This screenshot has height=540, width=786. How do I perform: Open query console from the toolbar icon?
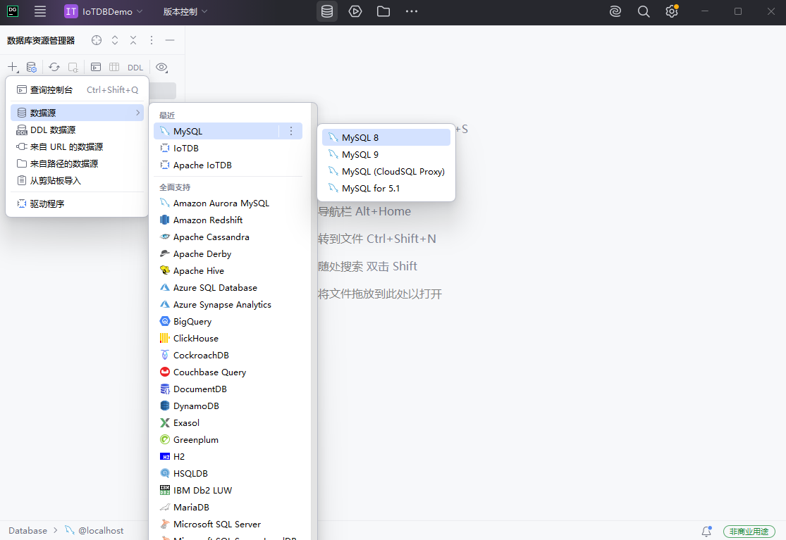[95, 68]
